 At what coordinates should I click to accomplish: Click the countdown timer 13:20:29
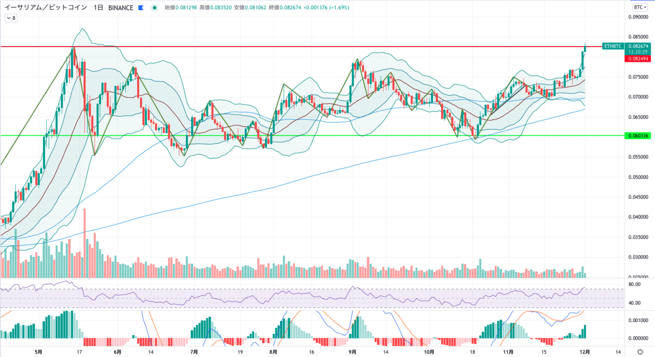[x=638, y=52]
